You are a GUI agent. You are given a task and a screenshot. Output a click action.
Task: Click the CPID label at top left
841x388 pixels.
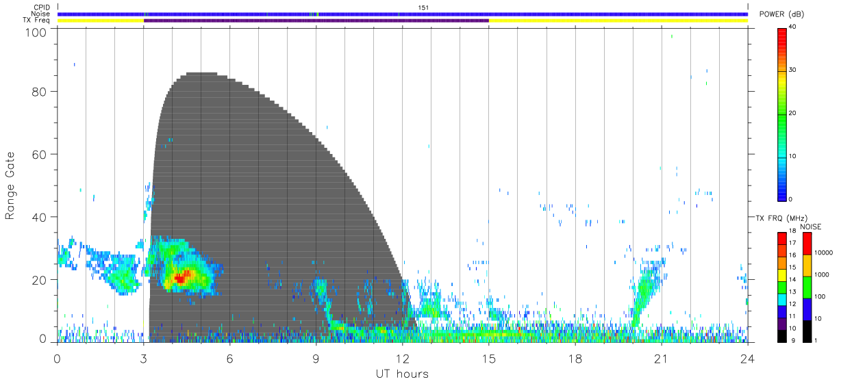point(42,8)
